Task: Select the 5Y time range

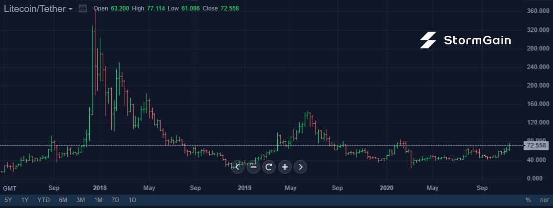Action: [x=8, y=200]
